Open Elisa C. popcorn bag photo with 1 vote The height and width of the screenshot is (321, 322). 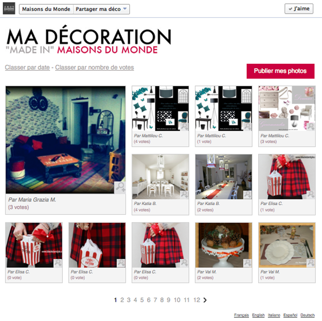pos(287,177)
